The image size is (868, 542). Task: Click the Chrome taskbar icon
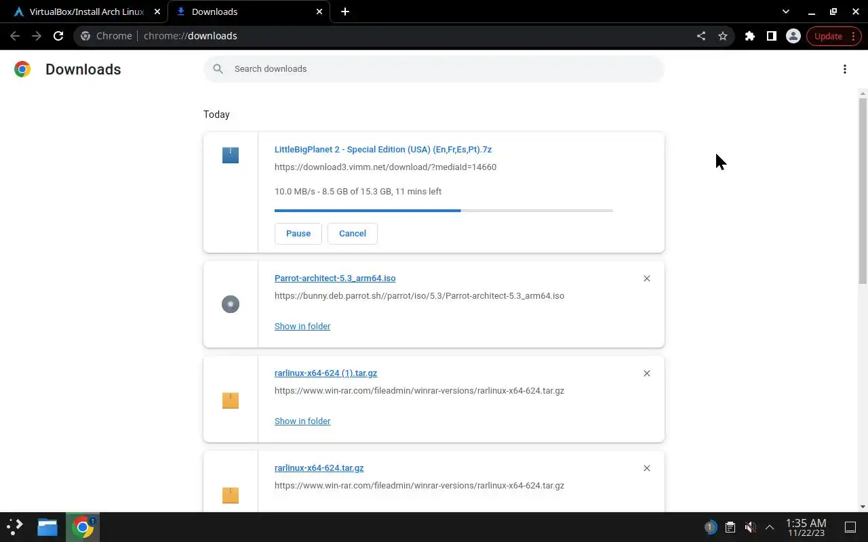[x=83, y=526]
